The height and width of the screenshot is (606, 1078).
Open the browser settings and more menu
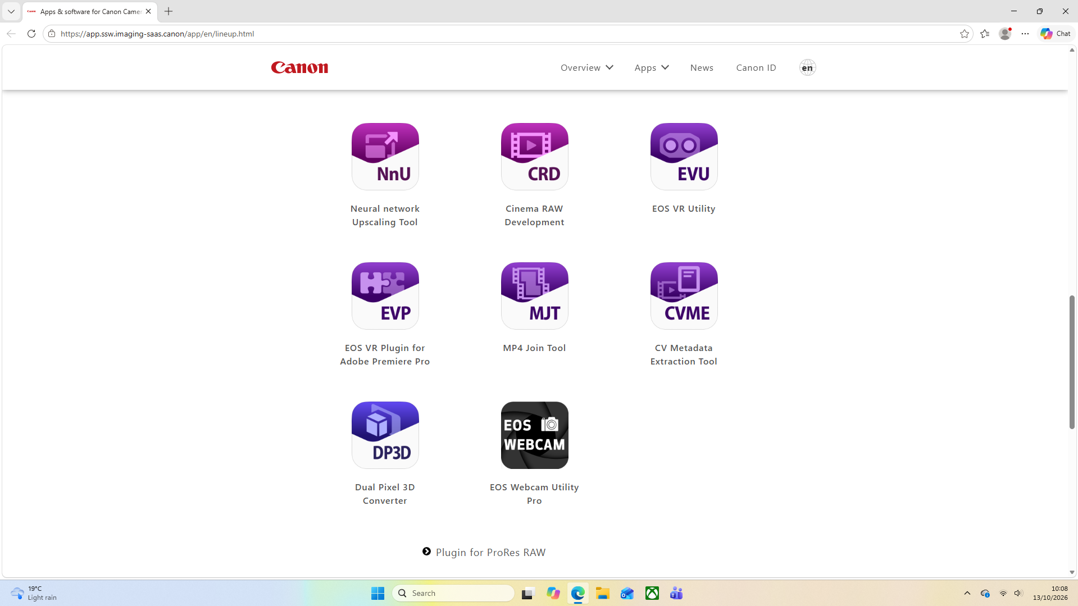click(1025, 34)
